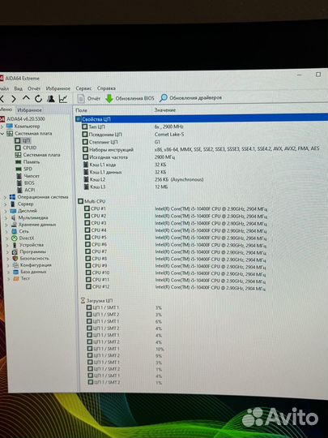Select ACPI in the tree
The height and width of the screenshot is (438, 328).
(30, 190)
